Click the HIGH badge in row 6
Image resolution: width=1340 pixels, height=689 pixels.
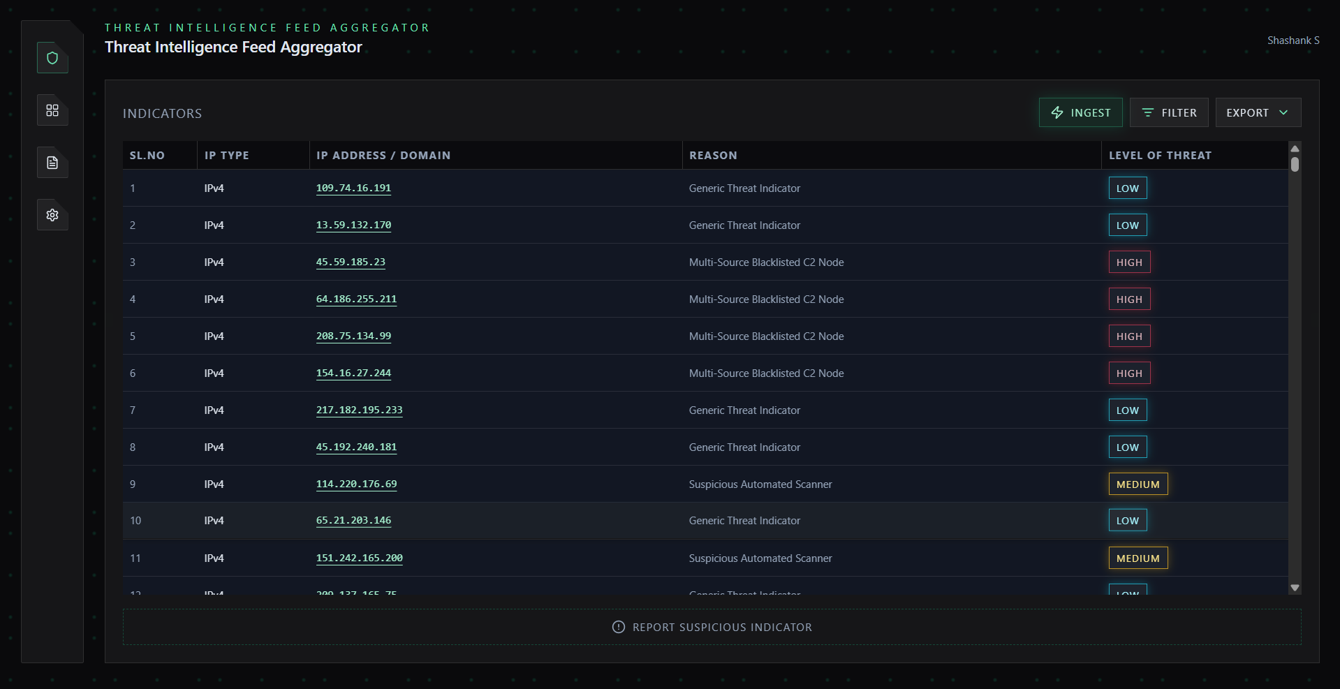click(x=1129, y=373)
